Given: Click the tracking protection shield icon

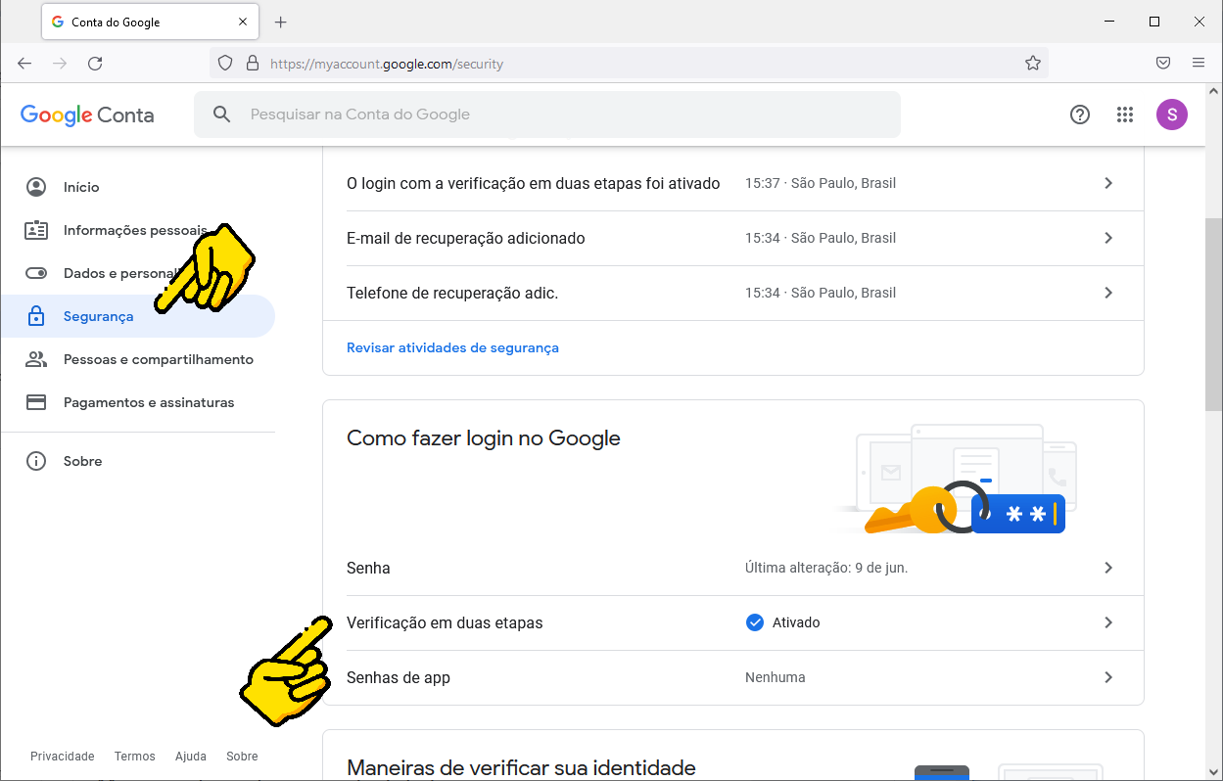Looking at the screenshot, I should [225, 64].
